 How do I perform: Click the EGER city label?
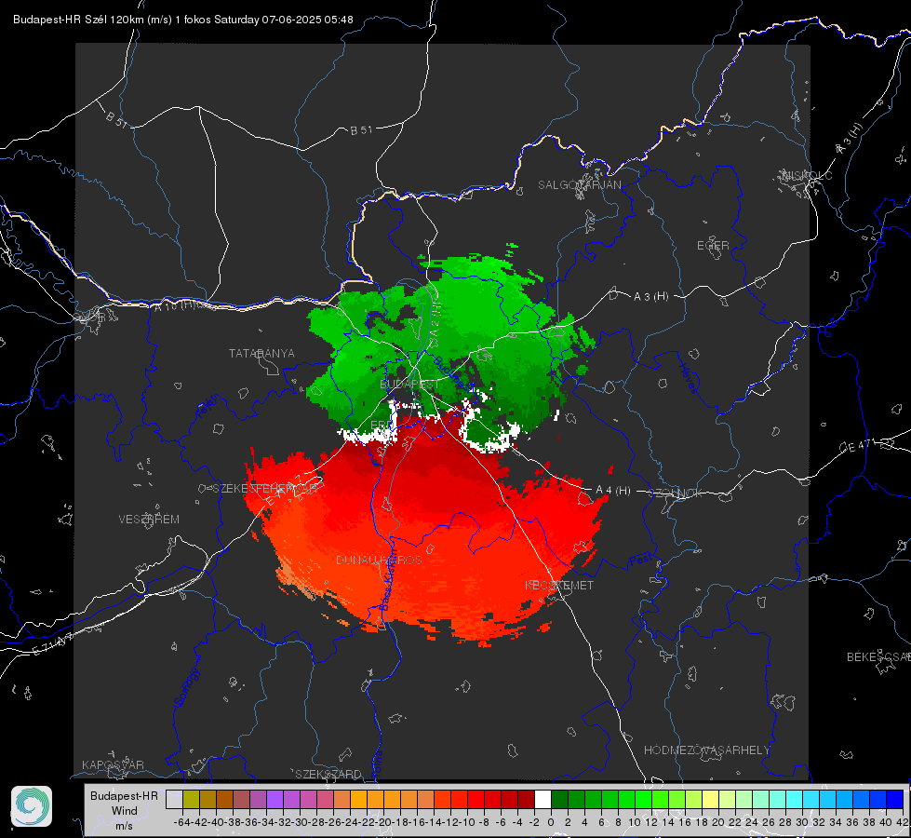point(713,246)
